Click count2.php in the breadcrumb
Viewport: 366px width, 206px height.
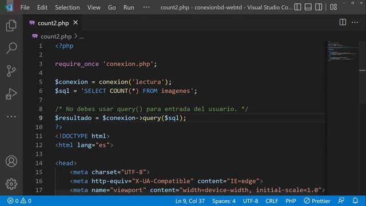56,37
